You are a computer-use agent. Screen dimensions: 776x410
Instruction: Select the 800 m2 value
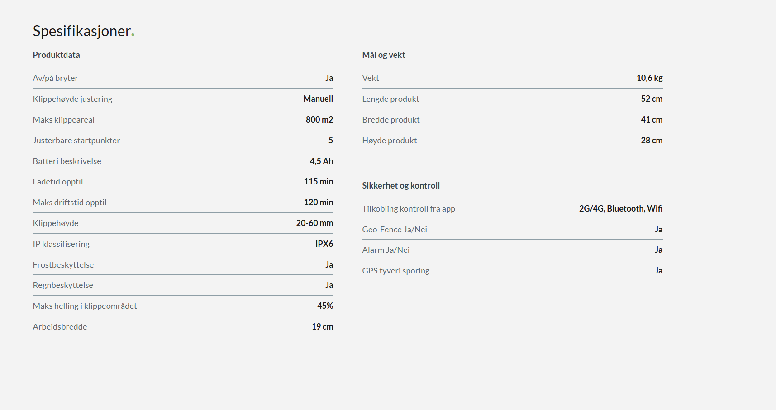[x=319, y=120]
